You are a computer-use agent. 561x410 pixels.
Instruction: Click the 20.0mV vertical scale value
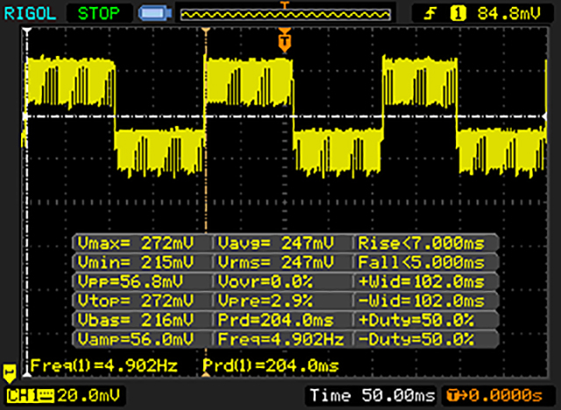coord(88,396)
